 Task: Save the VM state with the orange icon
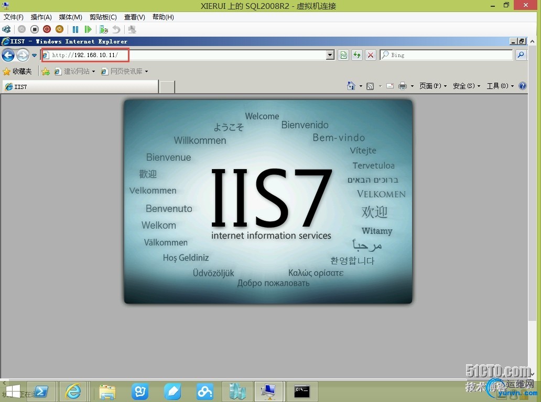pyautogui.click(x=59, y=30)
